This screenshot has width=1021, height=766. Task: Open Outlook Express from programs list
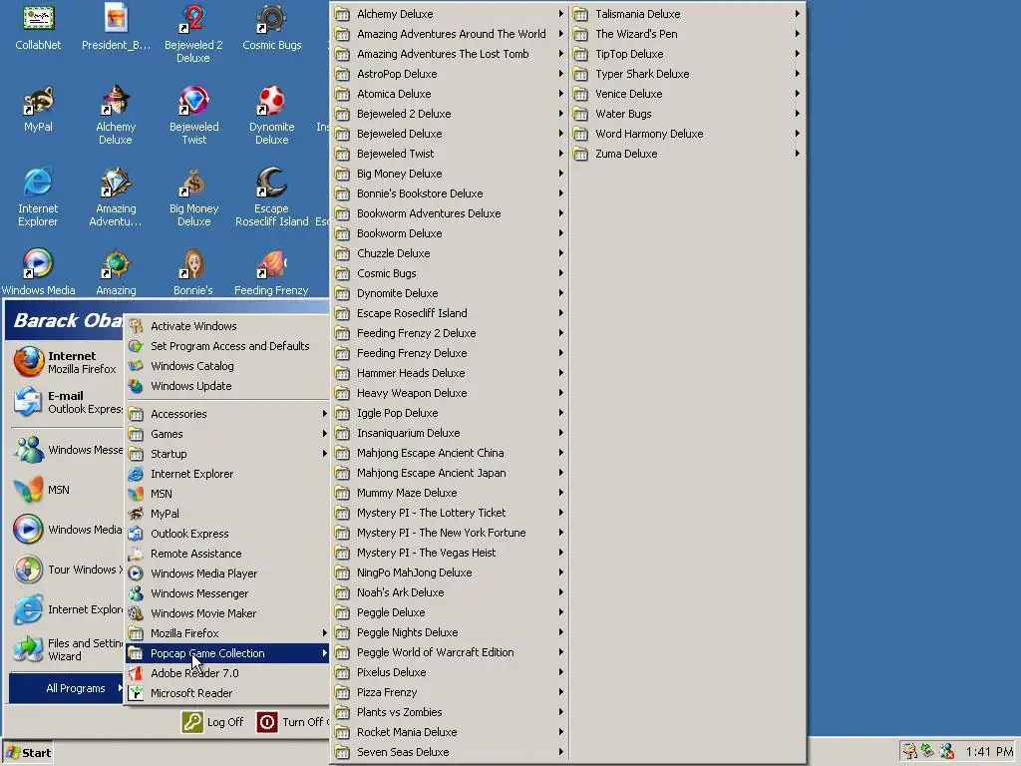click(227, 534)
